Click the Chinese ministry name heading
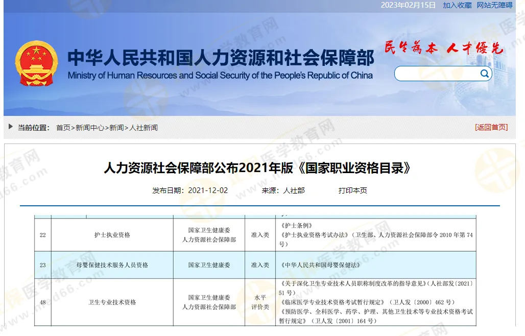This screenshot has height=336, width=525. pyautogui.click(x=221, y=58)
